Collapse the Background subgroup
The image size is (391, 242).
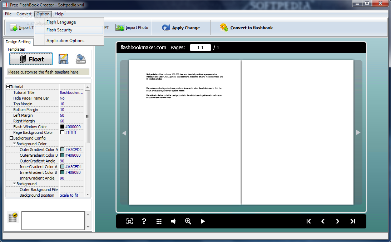14,184
